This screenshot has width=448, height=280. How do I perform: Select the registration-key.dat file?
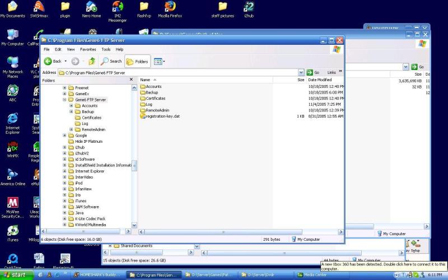click(160, 116)
